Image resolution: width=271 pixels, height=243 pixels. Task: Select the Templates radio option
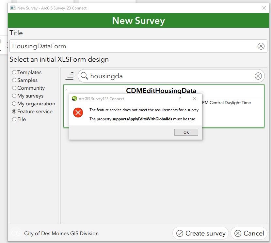coord(14,72)
